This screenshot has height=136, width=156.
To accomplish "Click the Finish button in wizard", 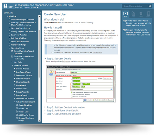I will point(103,100).
